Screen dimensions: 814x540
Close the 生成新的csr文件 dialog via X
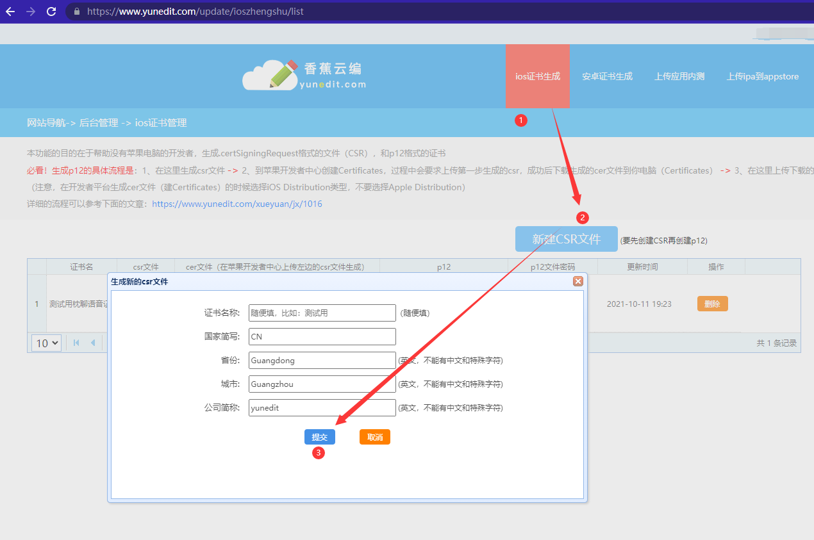pyautogui.click(x=577, y=281)
